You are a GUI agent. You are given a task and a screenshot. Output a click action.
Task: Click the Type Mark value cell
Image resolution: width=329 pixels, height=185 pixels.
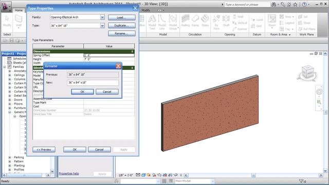tap(109, 103)
